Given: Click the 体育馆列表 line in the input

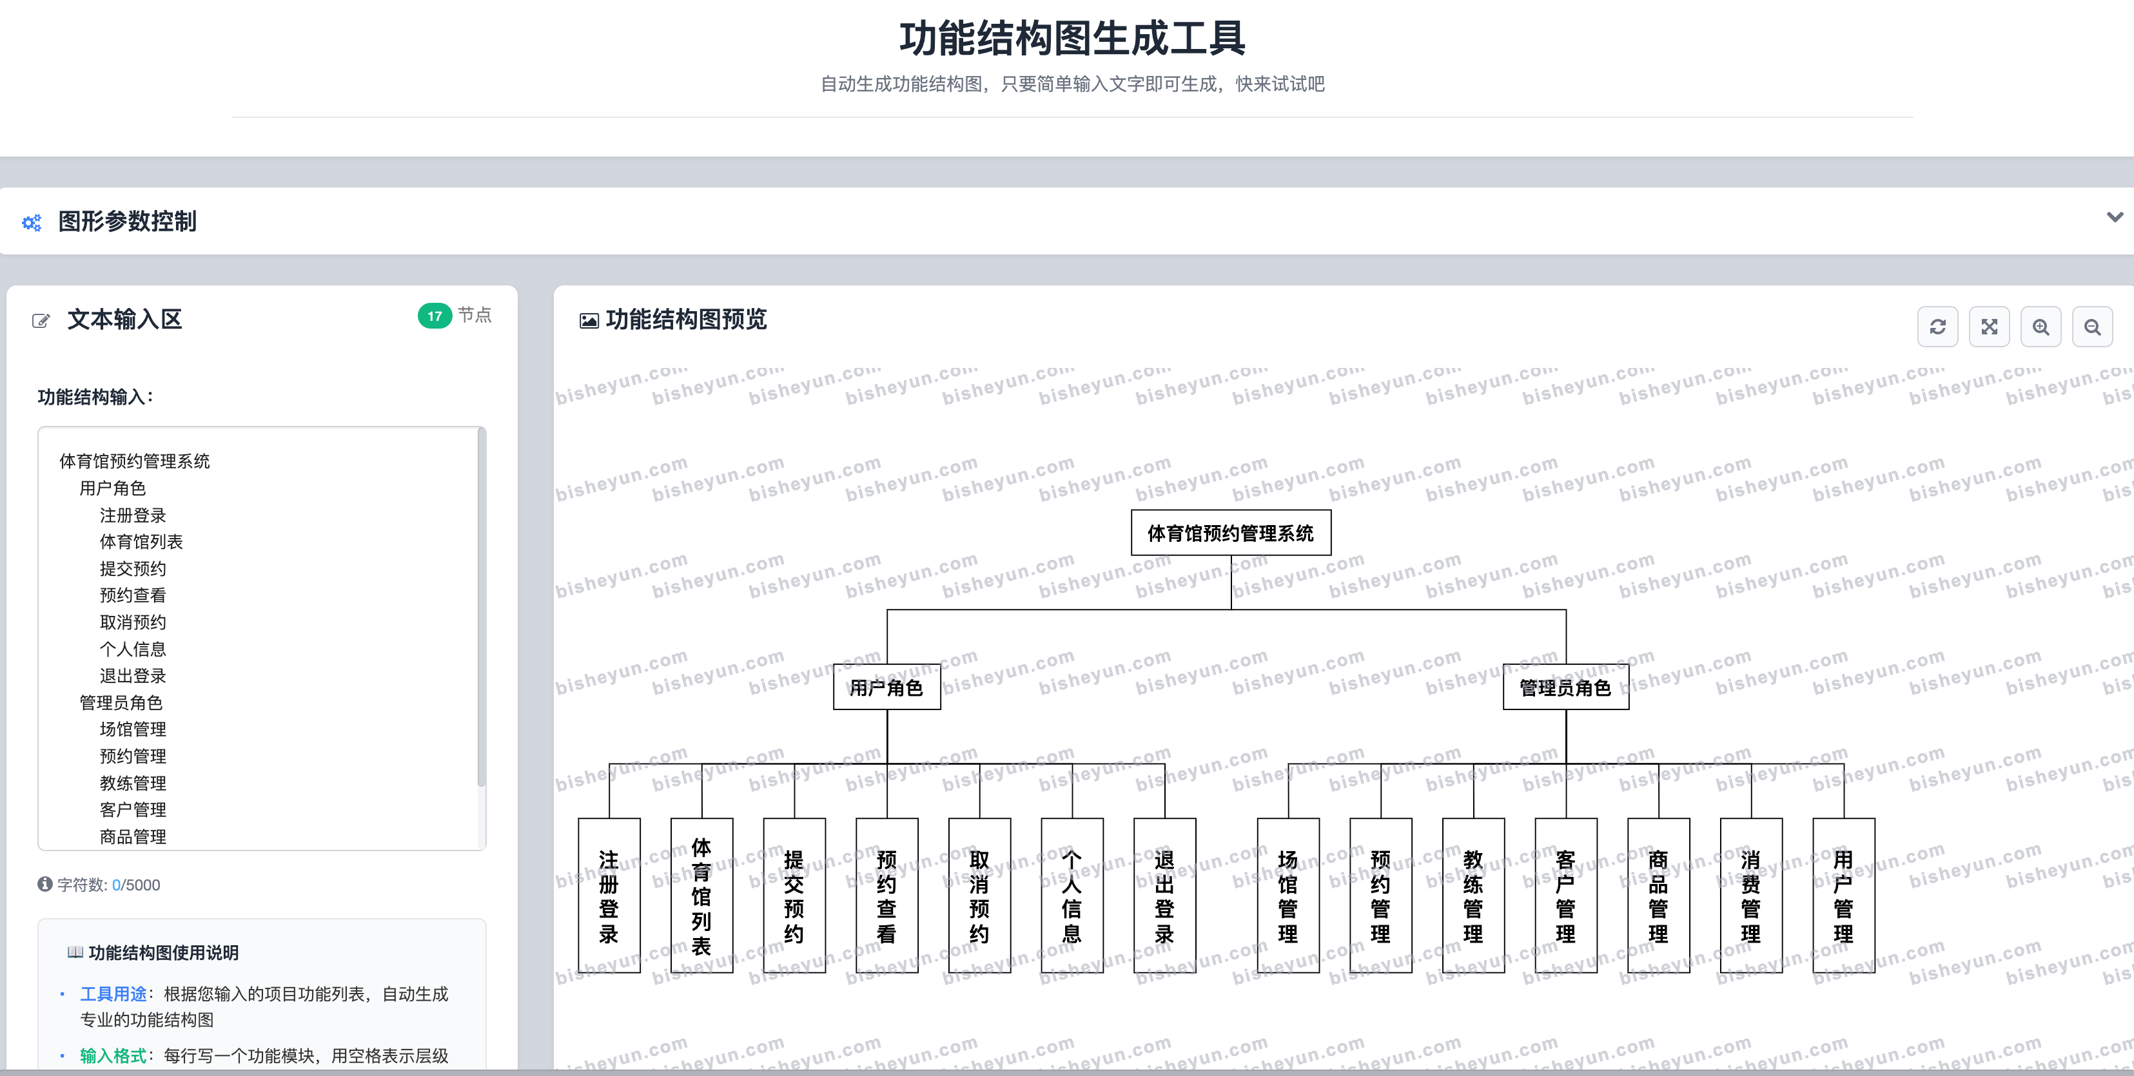Looking at the screenshot, I should click(141, 541).
